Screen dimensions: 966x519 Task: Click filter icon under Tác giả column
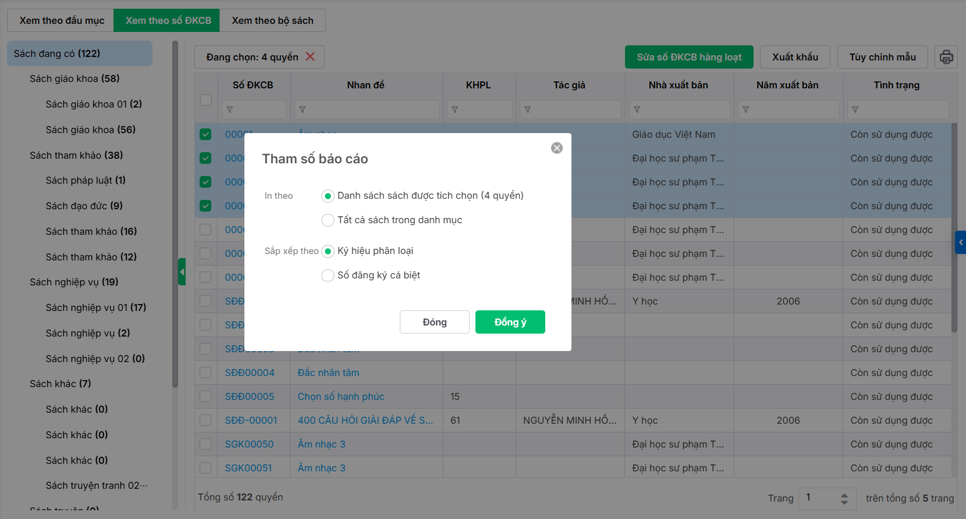click(x=527, y=110)
